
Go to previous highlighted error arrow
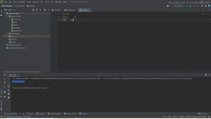point(207,14)
